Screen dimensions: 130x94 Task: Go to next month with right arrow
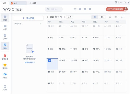click(x=64, y=17)
